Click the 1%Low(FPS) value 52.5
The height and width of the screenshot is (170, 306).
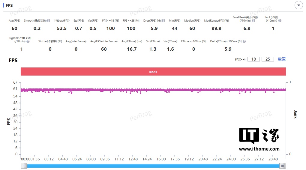62,28
